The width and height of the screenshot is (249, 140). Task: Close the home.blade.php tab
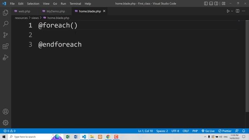pyautogui.click(x=104, y=11)
